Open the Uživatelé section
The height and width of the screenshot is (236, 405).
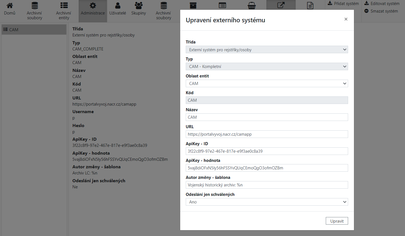pos(118,10)
